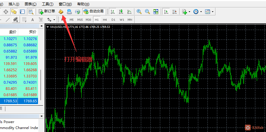Select the H1 timeframe button
Image resolution: width=266 pixels, height=132 pixels.
click(x=97, y=20)
